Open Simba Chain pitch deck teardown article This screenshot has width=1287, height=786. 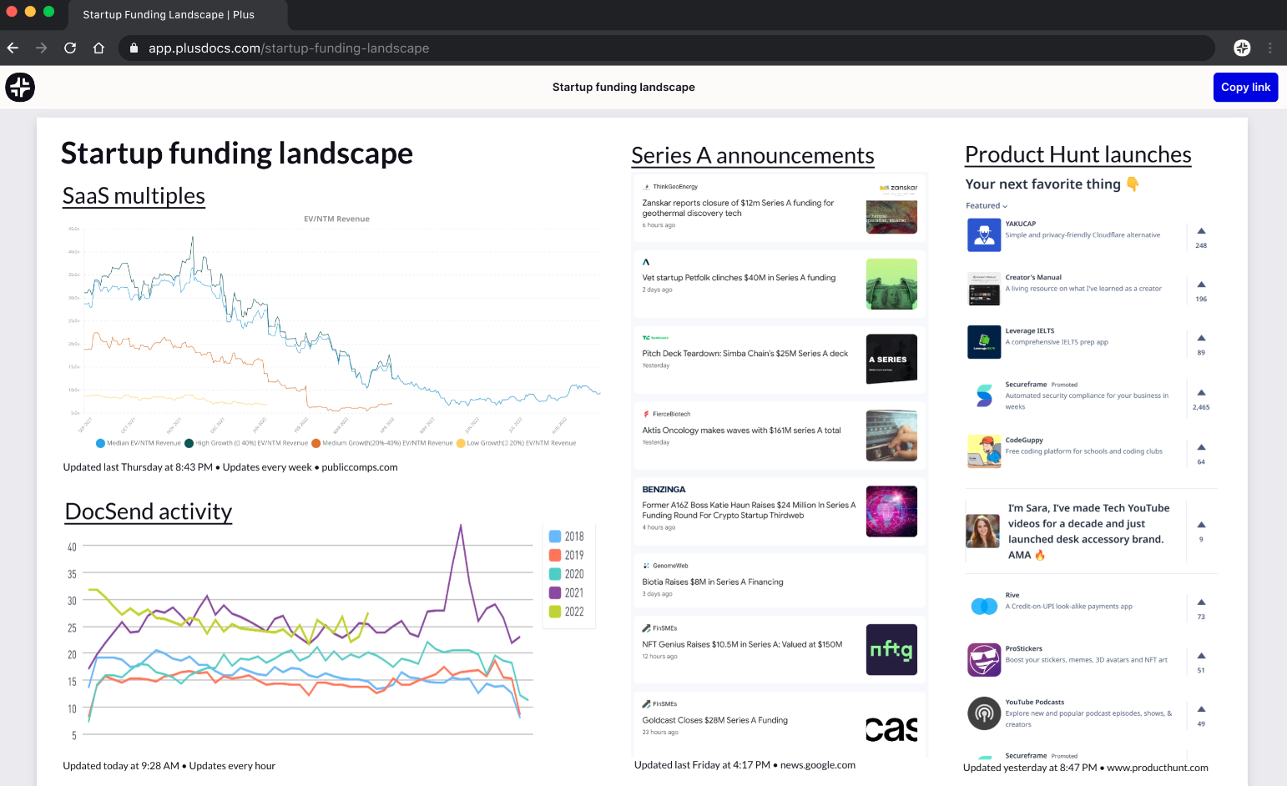pos(744,354)
